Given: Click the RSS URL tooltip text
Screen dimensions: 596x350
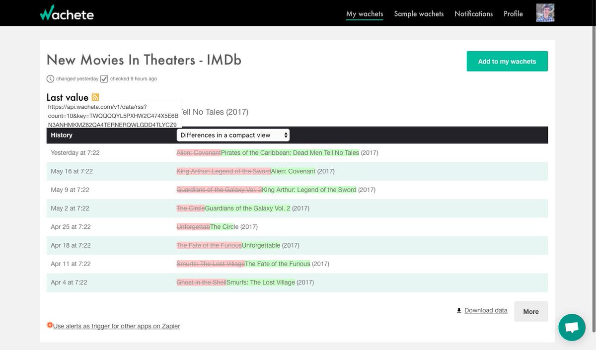Looking at the screenshot, I should pos(114,115).
